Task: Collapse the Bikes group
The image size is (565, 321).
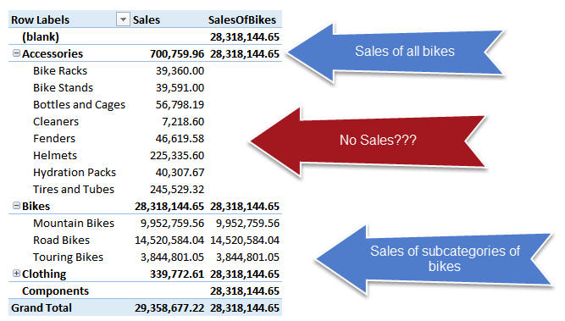Action: 16,206
